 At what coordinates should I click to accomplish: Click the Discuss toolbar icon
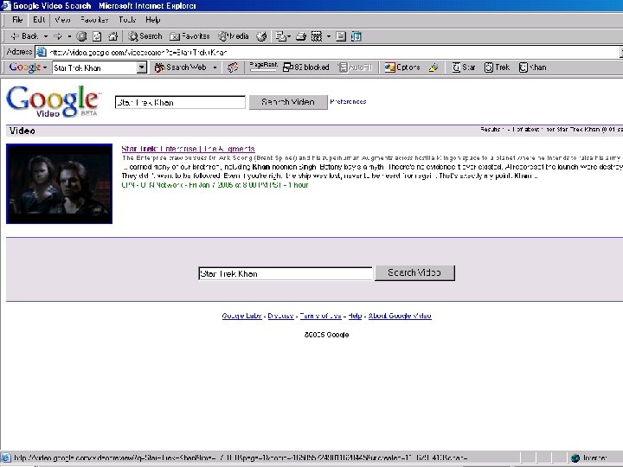click(x=341, y=36)
